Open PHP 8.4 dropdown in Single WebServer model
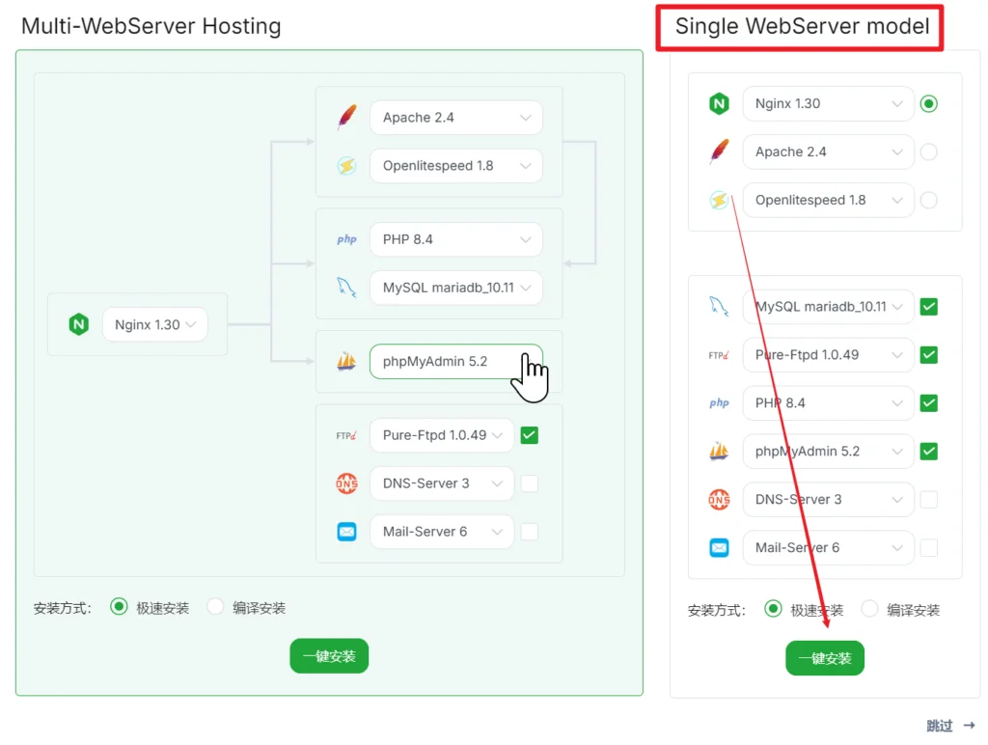 [828, 403]
